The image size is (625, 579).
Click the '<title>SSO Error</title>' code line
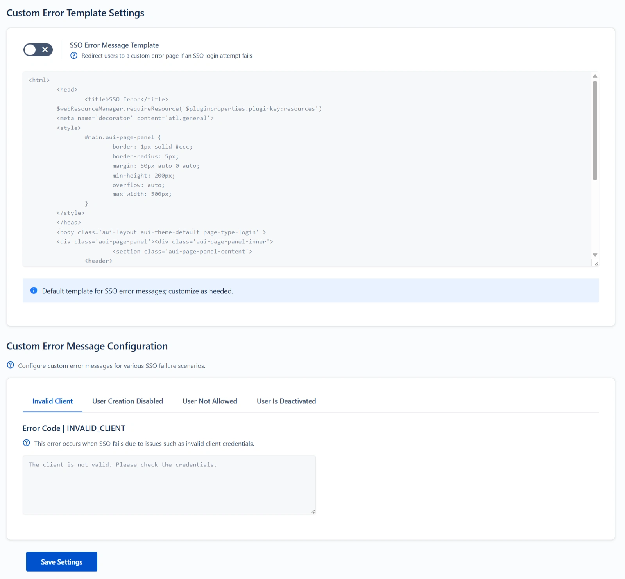pyautogui.click(x=126, y=99)
